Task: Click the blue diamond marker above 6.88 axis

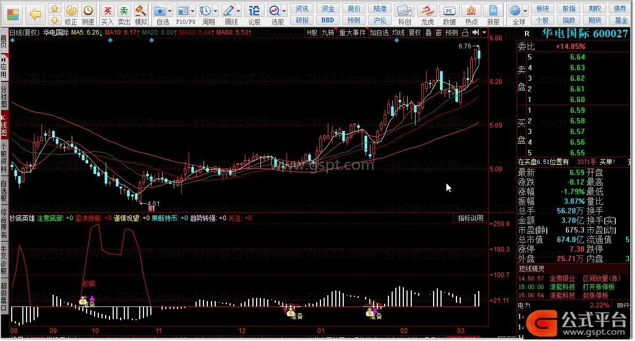Action: tap(397, 40)
